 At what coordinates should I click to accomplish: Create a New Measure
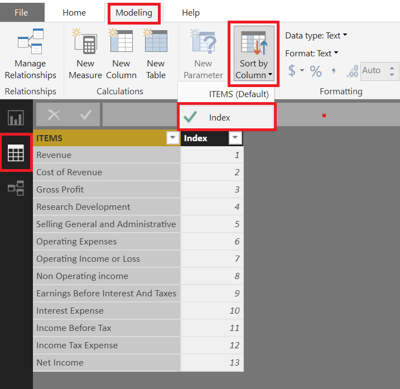pyautogui.click(x=85, y=54)
